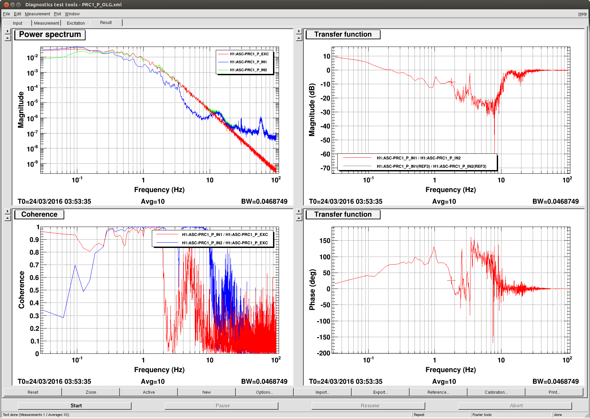Click the Active button

coord(148,392)
